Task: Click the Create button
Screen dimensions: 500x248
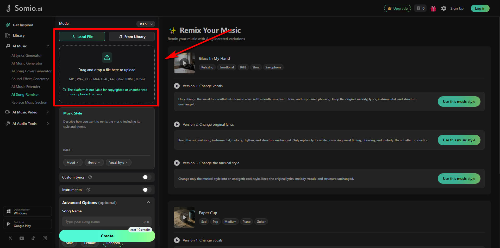Action: 107,236
